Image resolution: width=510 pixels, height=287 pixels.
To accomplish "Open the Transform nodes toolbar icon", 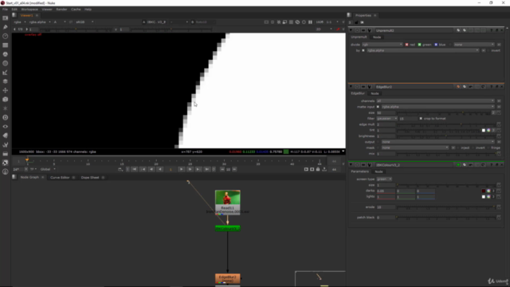I will tap(6, 90).
